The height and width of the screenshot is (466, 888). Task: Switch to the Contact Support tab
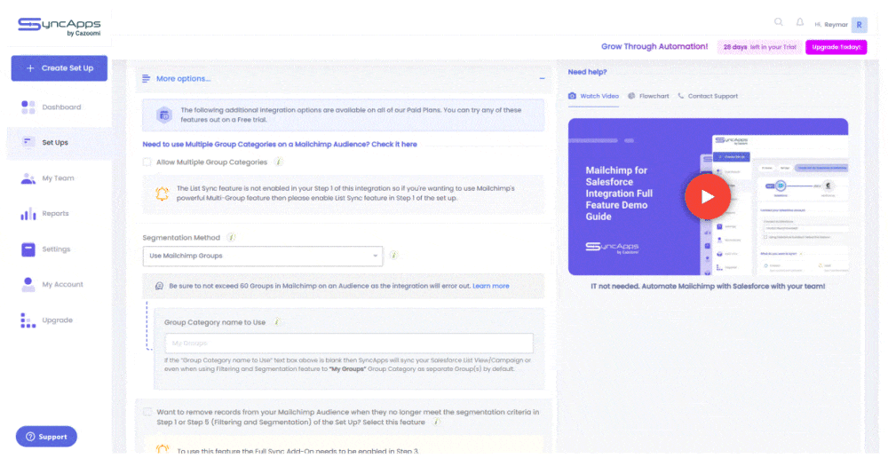coord(708,96)
